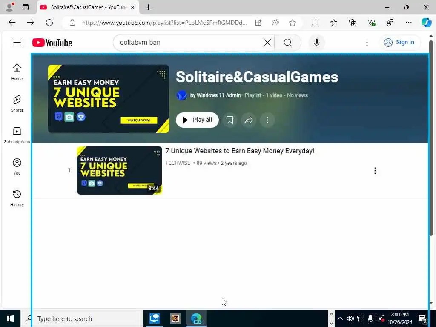Open Edge Settings and more menu
This screenshot has width=436, height=327.
[408, 23]
